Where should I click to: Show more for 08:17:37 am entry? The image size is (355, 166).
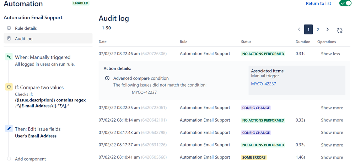pos(332,145)
